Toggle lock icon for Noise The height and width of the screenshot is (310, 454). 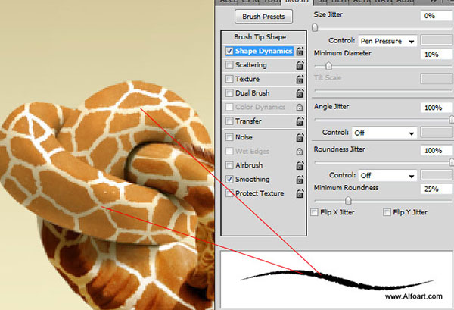pyautogui.click(x=300, y=137)
